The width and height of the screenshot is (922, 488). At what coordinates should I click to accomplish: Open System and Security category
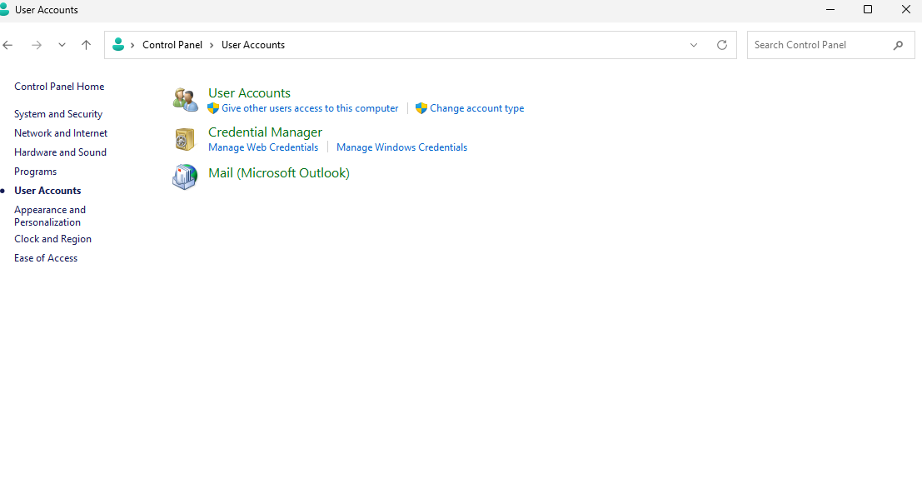click(x=58, y=114)
